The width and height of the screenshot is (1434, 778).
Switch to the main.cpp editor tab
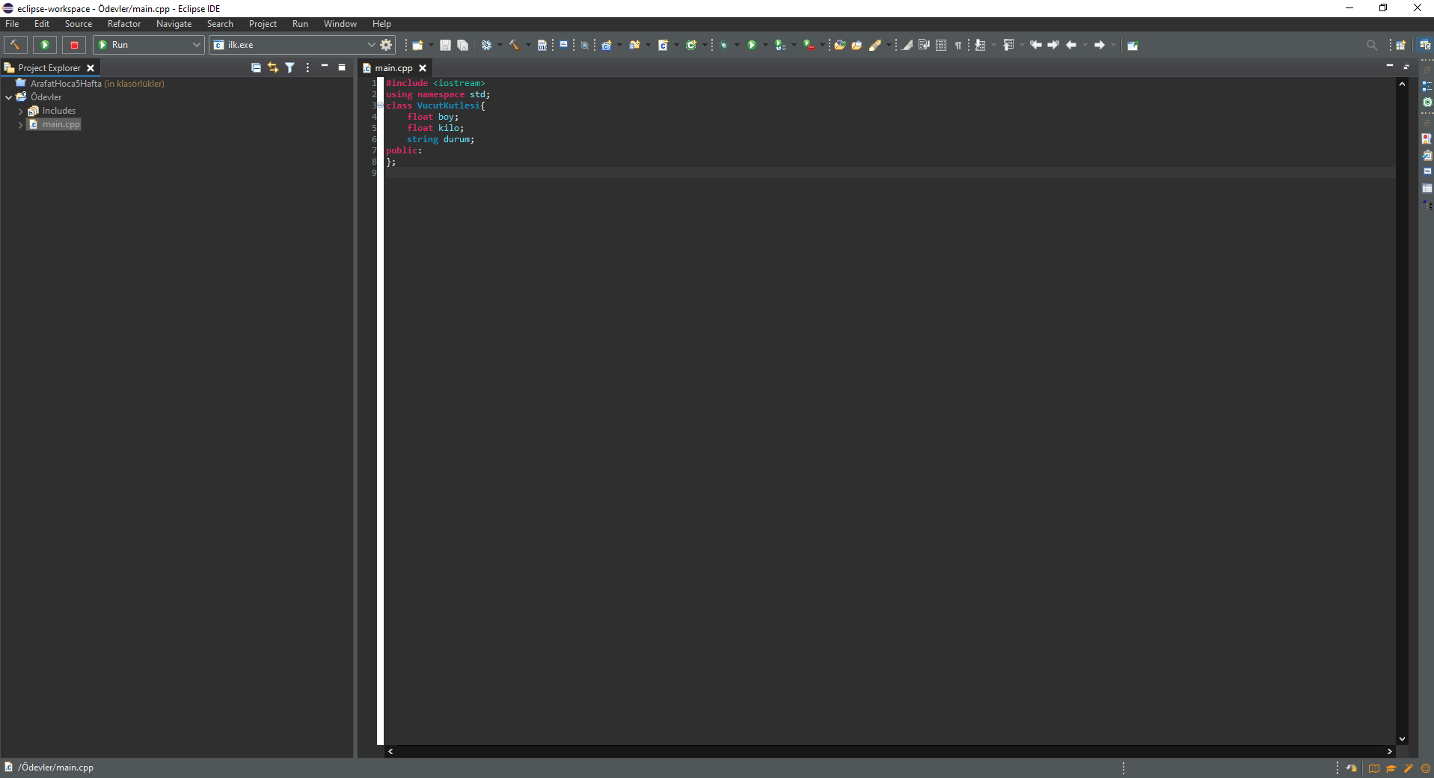point(393,68)
